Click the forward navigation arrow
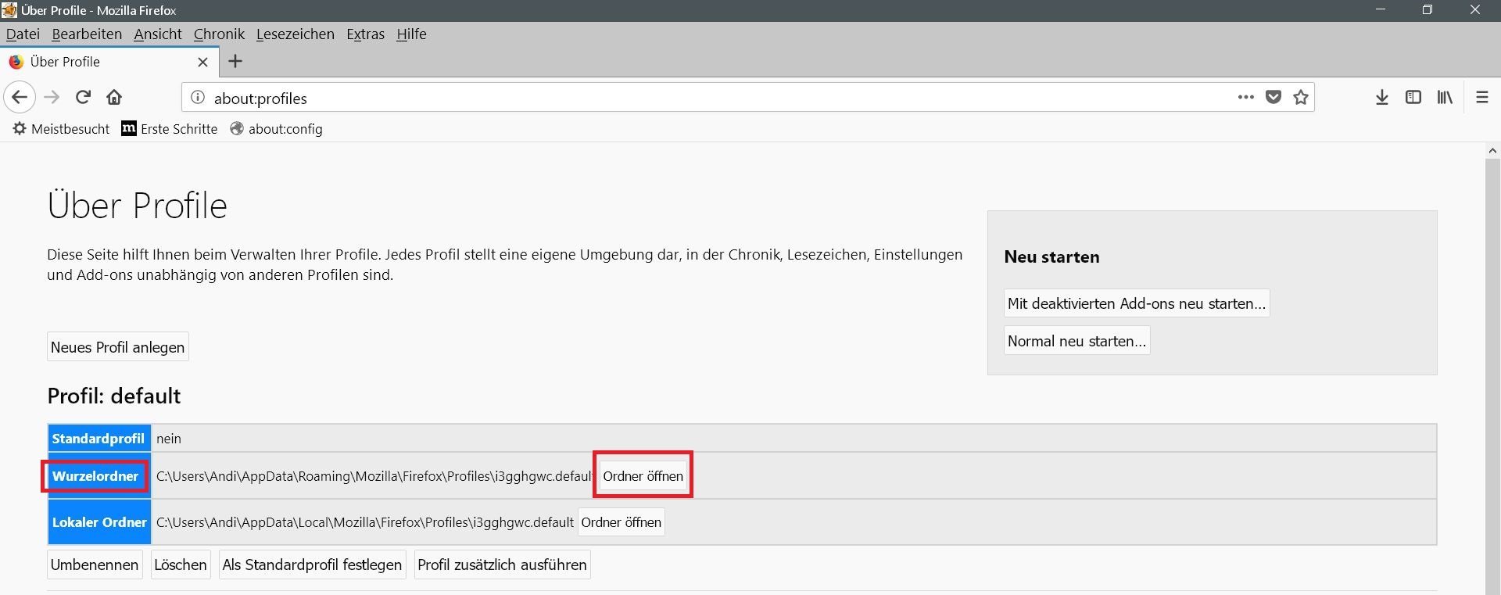Screen dimensions: 1501x595 coord(52,98)
